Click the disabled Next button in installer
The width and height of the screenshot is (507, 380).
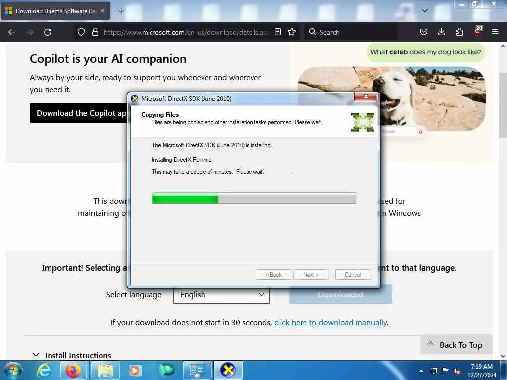311,274
